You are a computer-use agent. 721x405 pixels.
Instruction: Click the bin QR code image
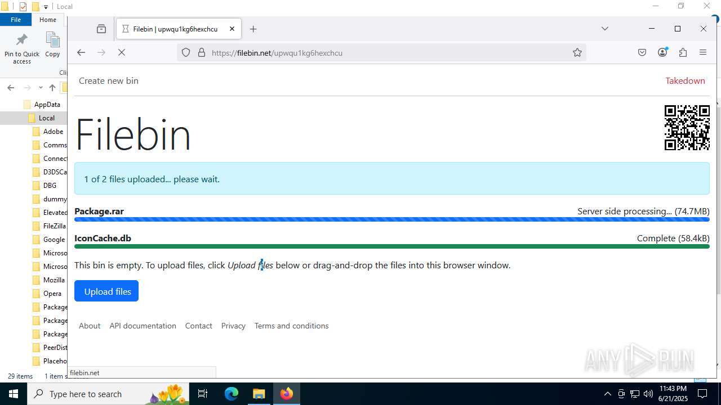(x=687, y=128)
